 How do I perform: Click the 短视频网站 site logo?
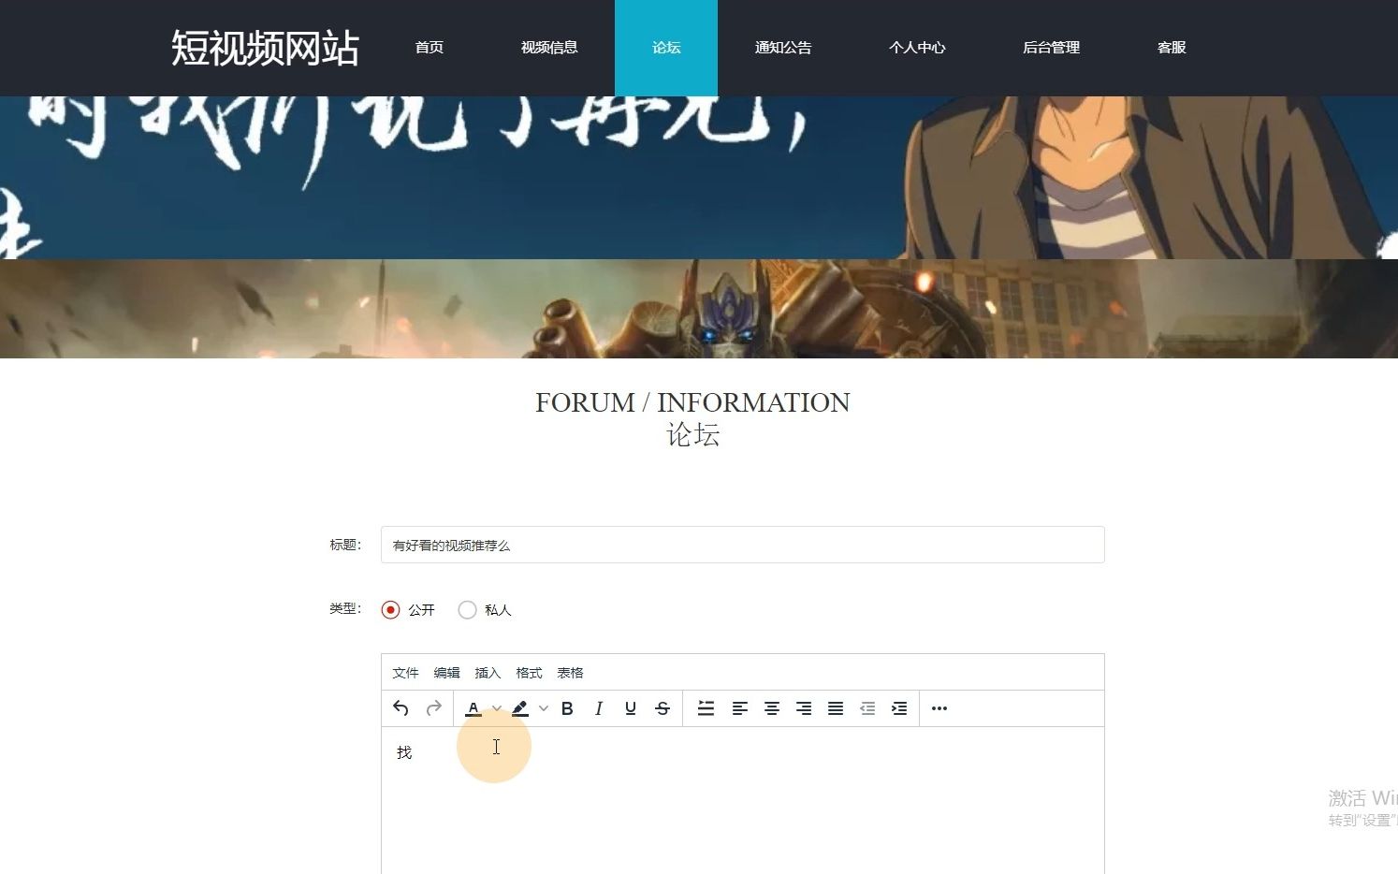tap(265, 48)
